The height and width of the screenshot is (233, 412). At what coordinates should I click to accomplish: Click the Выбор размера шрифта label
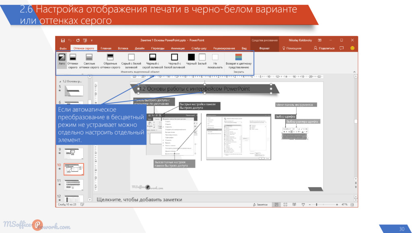(302, 122)
